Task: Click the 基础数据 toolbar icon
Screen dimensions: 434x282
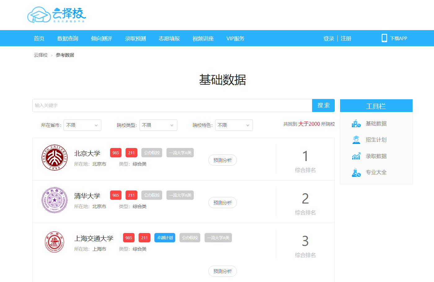Action: click(x=356, y=123)
